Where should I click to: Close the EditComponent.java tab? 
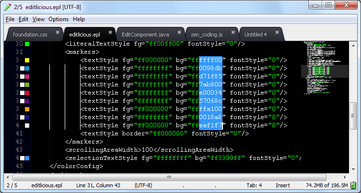pos(179,33)
